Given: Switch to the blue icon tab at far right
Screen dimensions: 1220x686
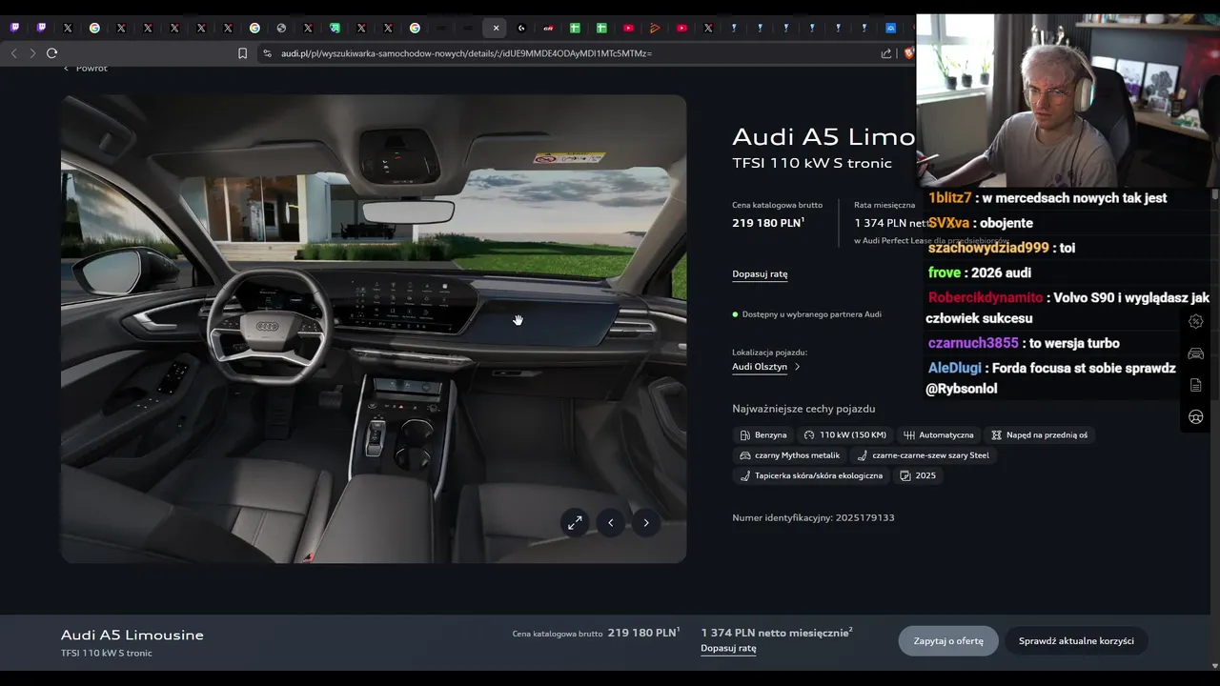Looking at the screenshot, I should [x=891, y=28].
